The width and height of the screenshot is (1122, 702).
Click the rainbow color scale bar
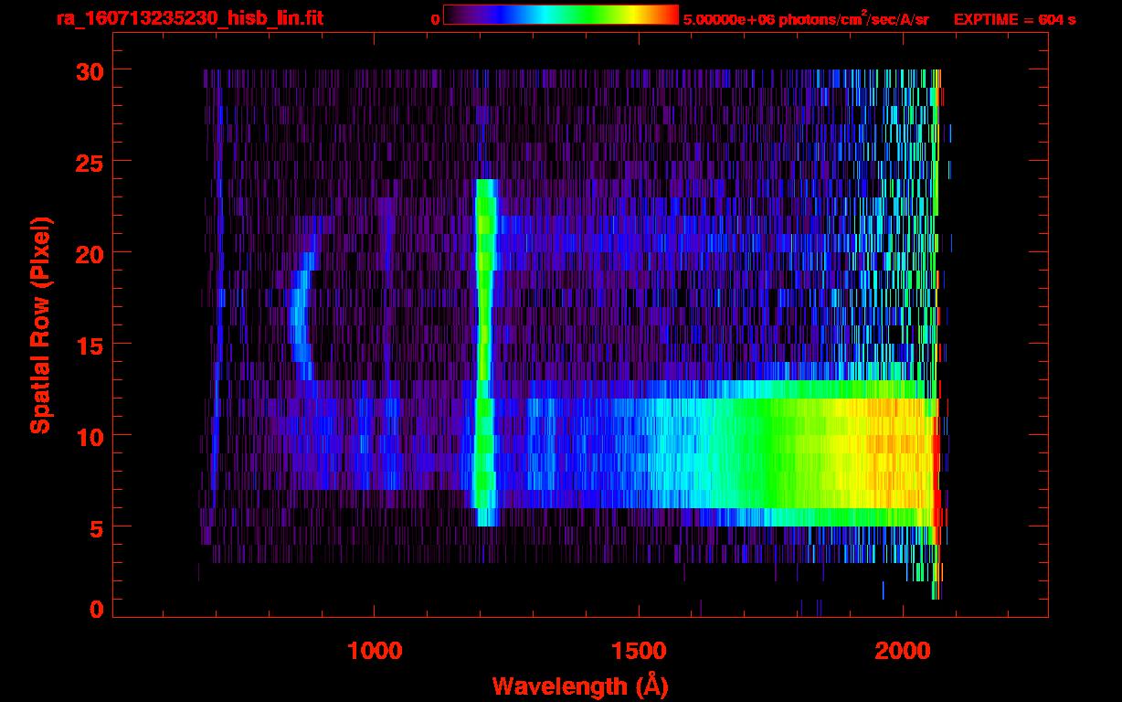point(560,15)
